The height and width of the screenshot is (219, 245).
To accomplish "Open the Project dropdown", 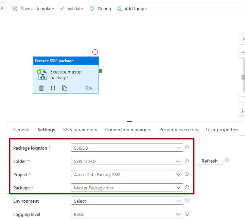I will [x=127, y=174].
